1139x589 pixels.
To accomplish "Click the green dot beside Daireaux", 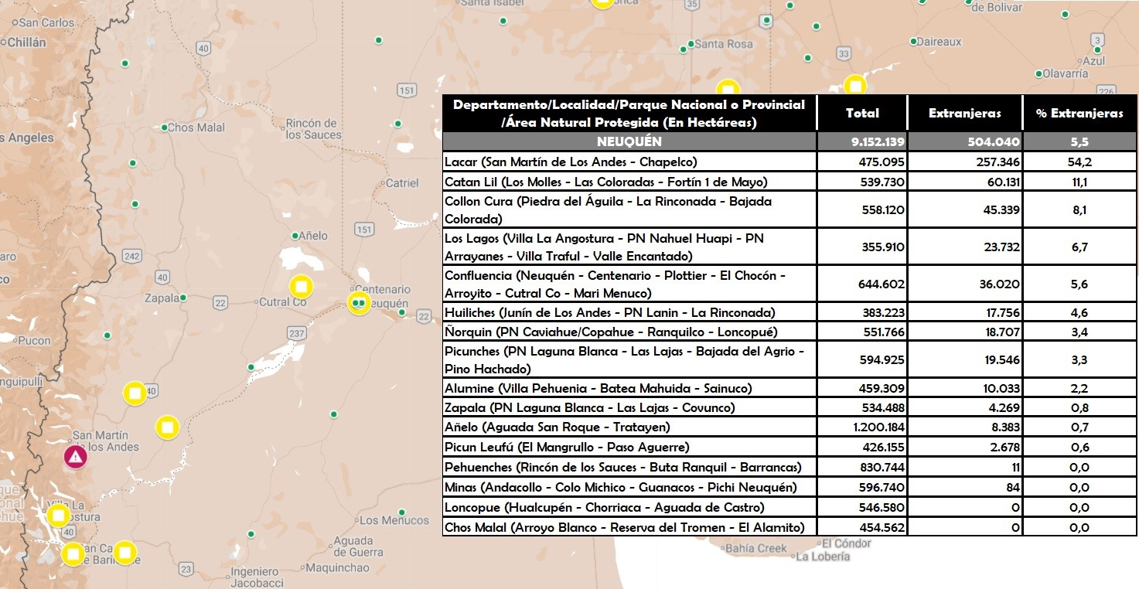I will 913,42.
